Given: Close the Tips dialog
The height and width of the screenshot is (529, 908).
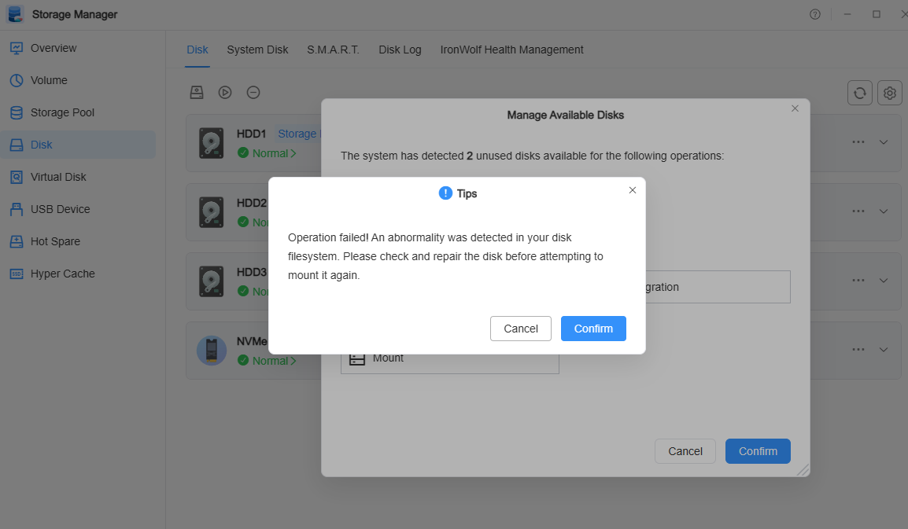Looking at the screenshot, I should point(633,190).
